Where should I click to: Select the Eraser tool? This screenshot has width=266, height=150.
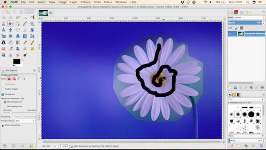3,49
